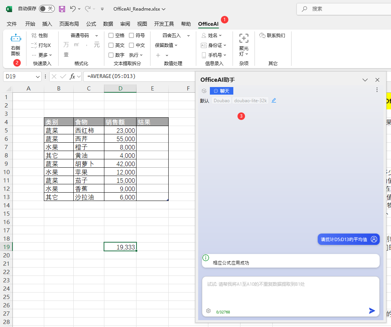Collapse the OfficeAI助手 panel chevron
391x327 pixels.
[365, 80]
